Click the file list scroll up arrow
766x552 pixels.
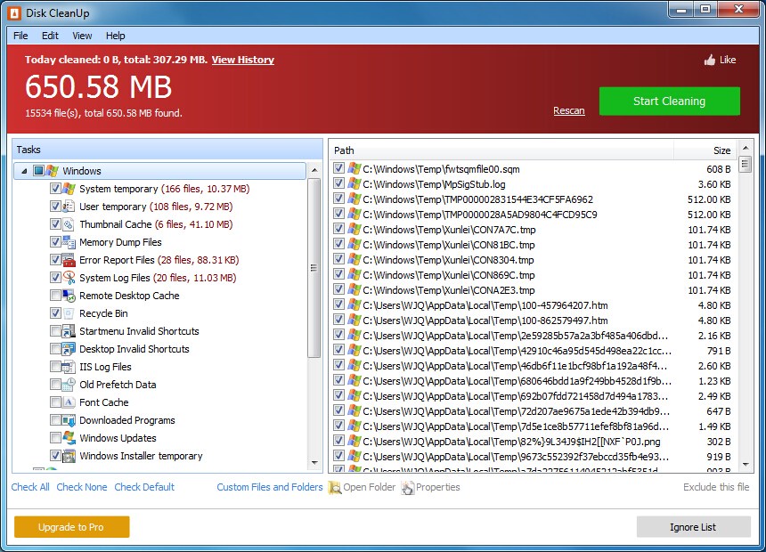(745, 147)
